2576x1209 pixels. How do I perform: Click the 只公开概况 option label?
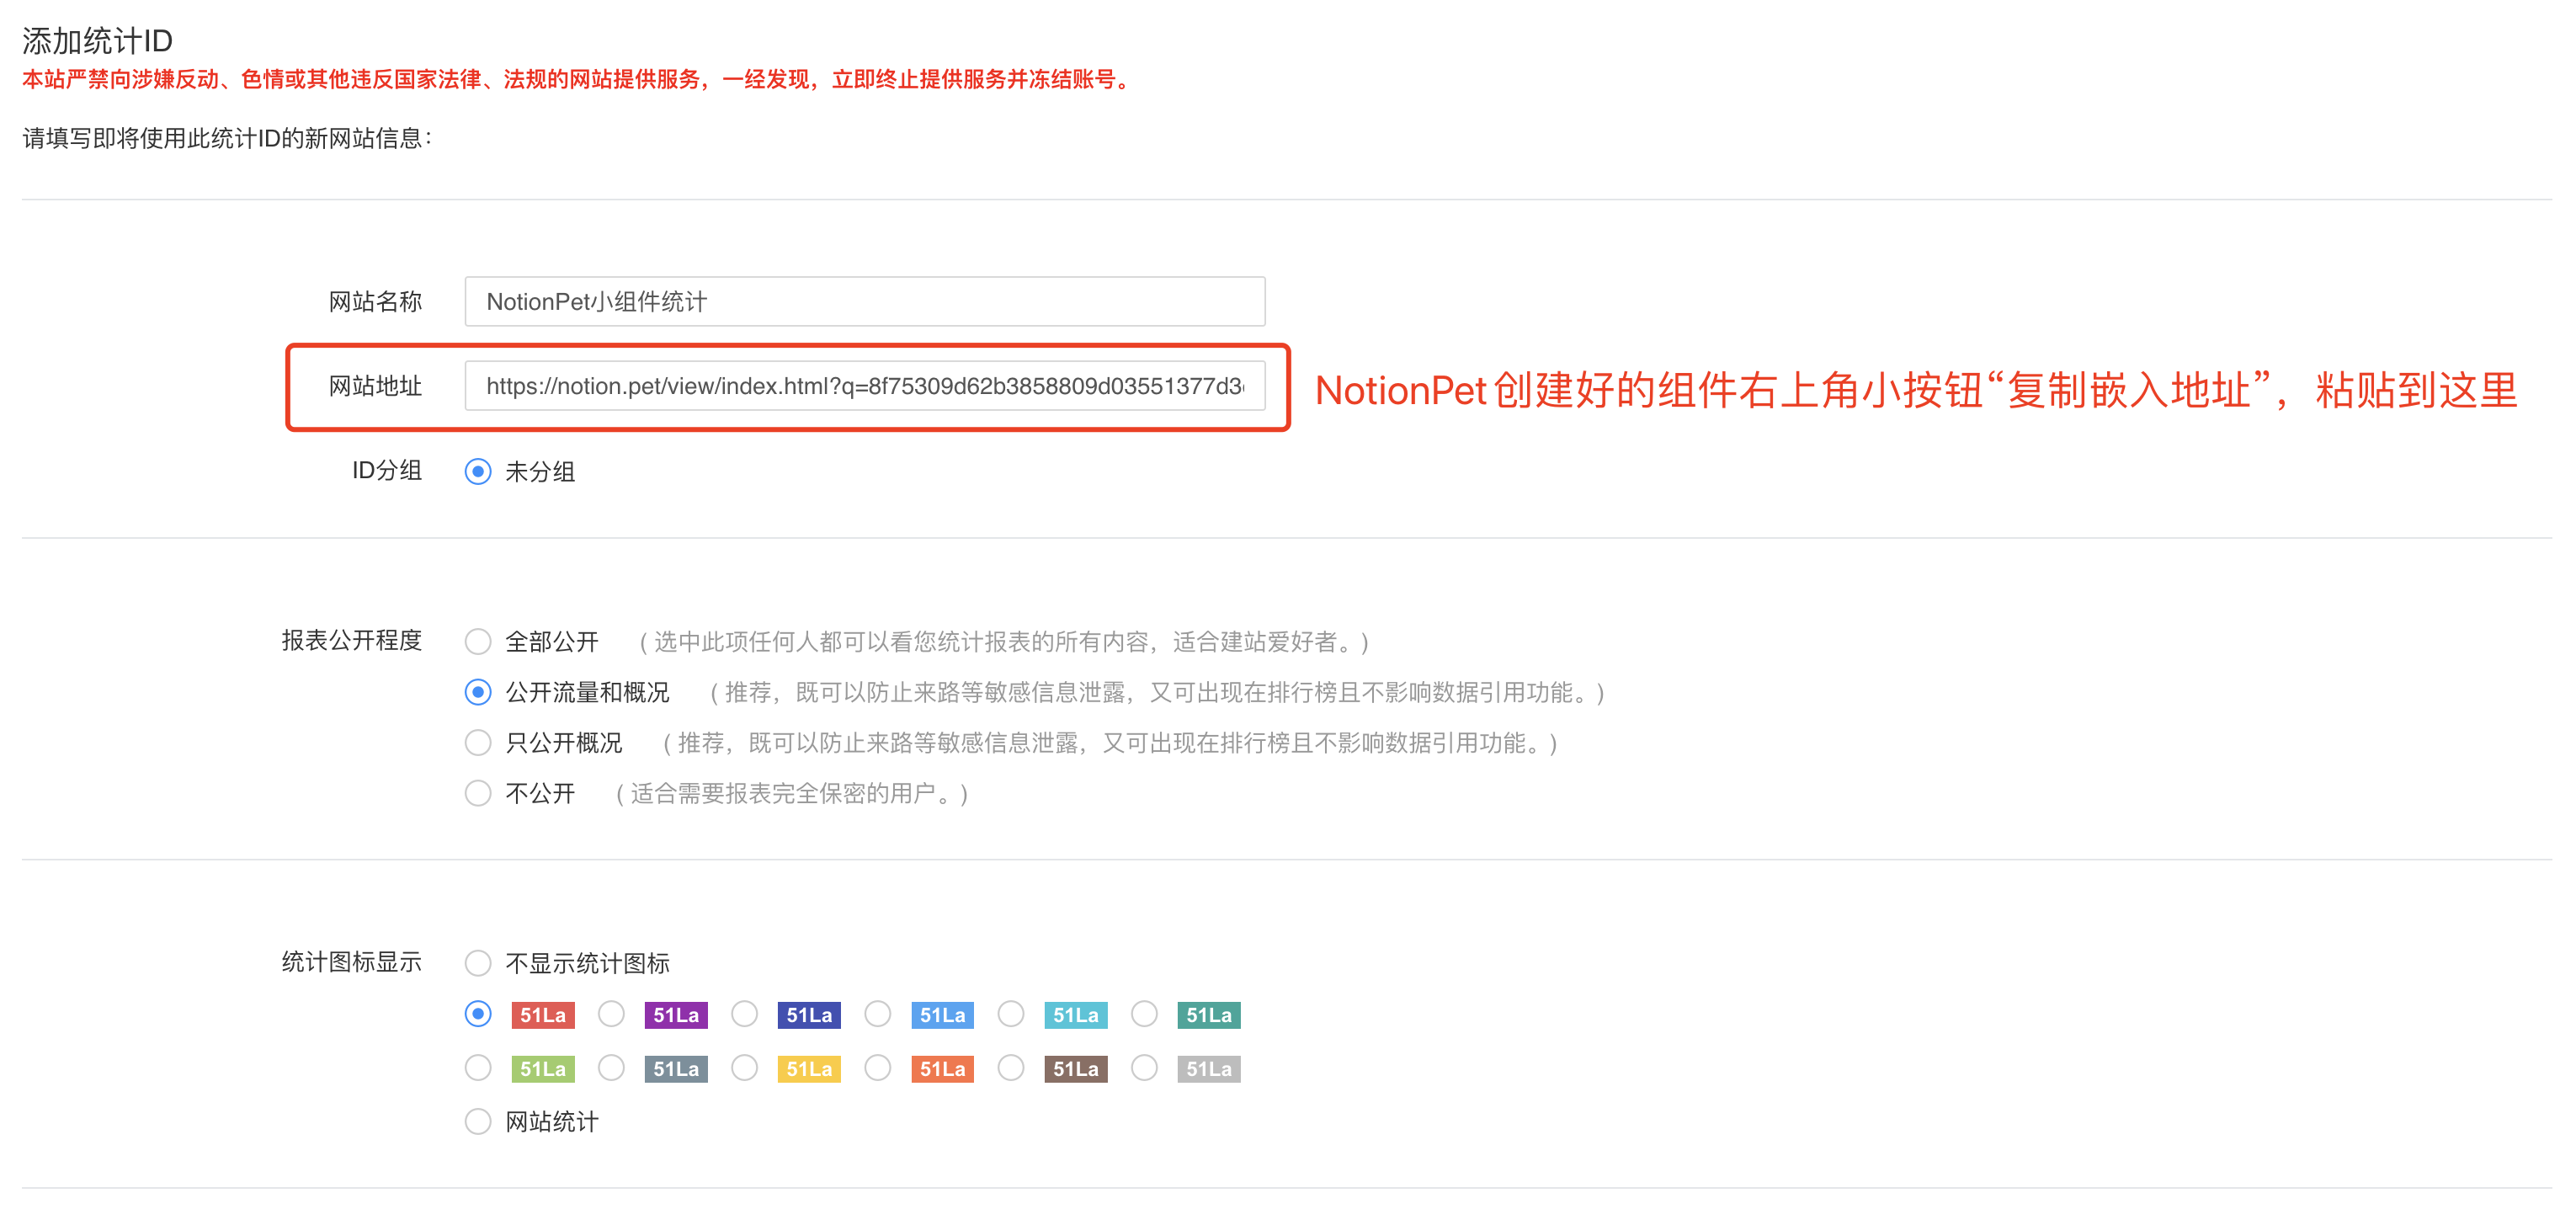pos(564,744)
